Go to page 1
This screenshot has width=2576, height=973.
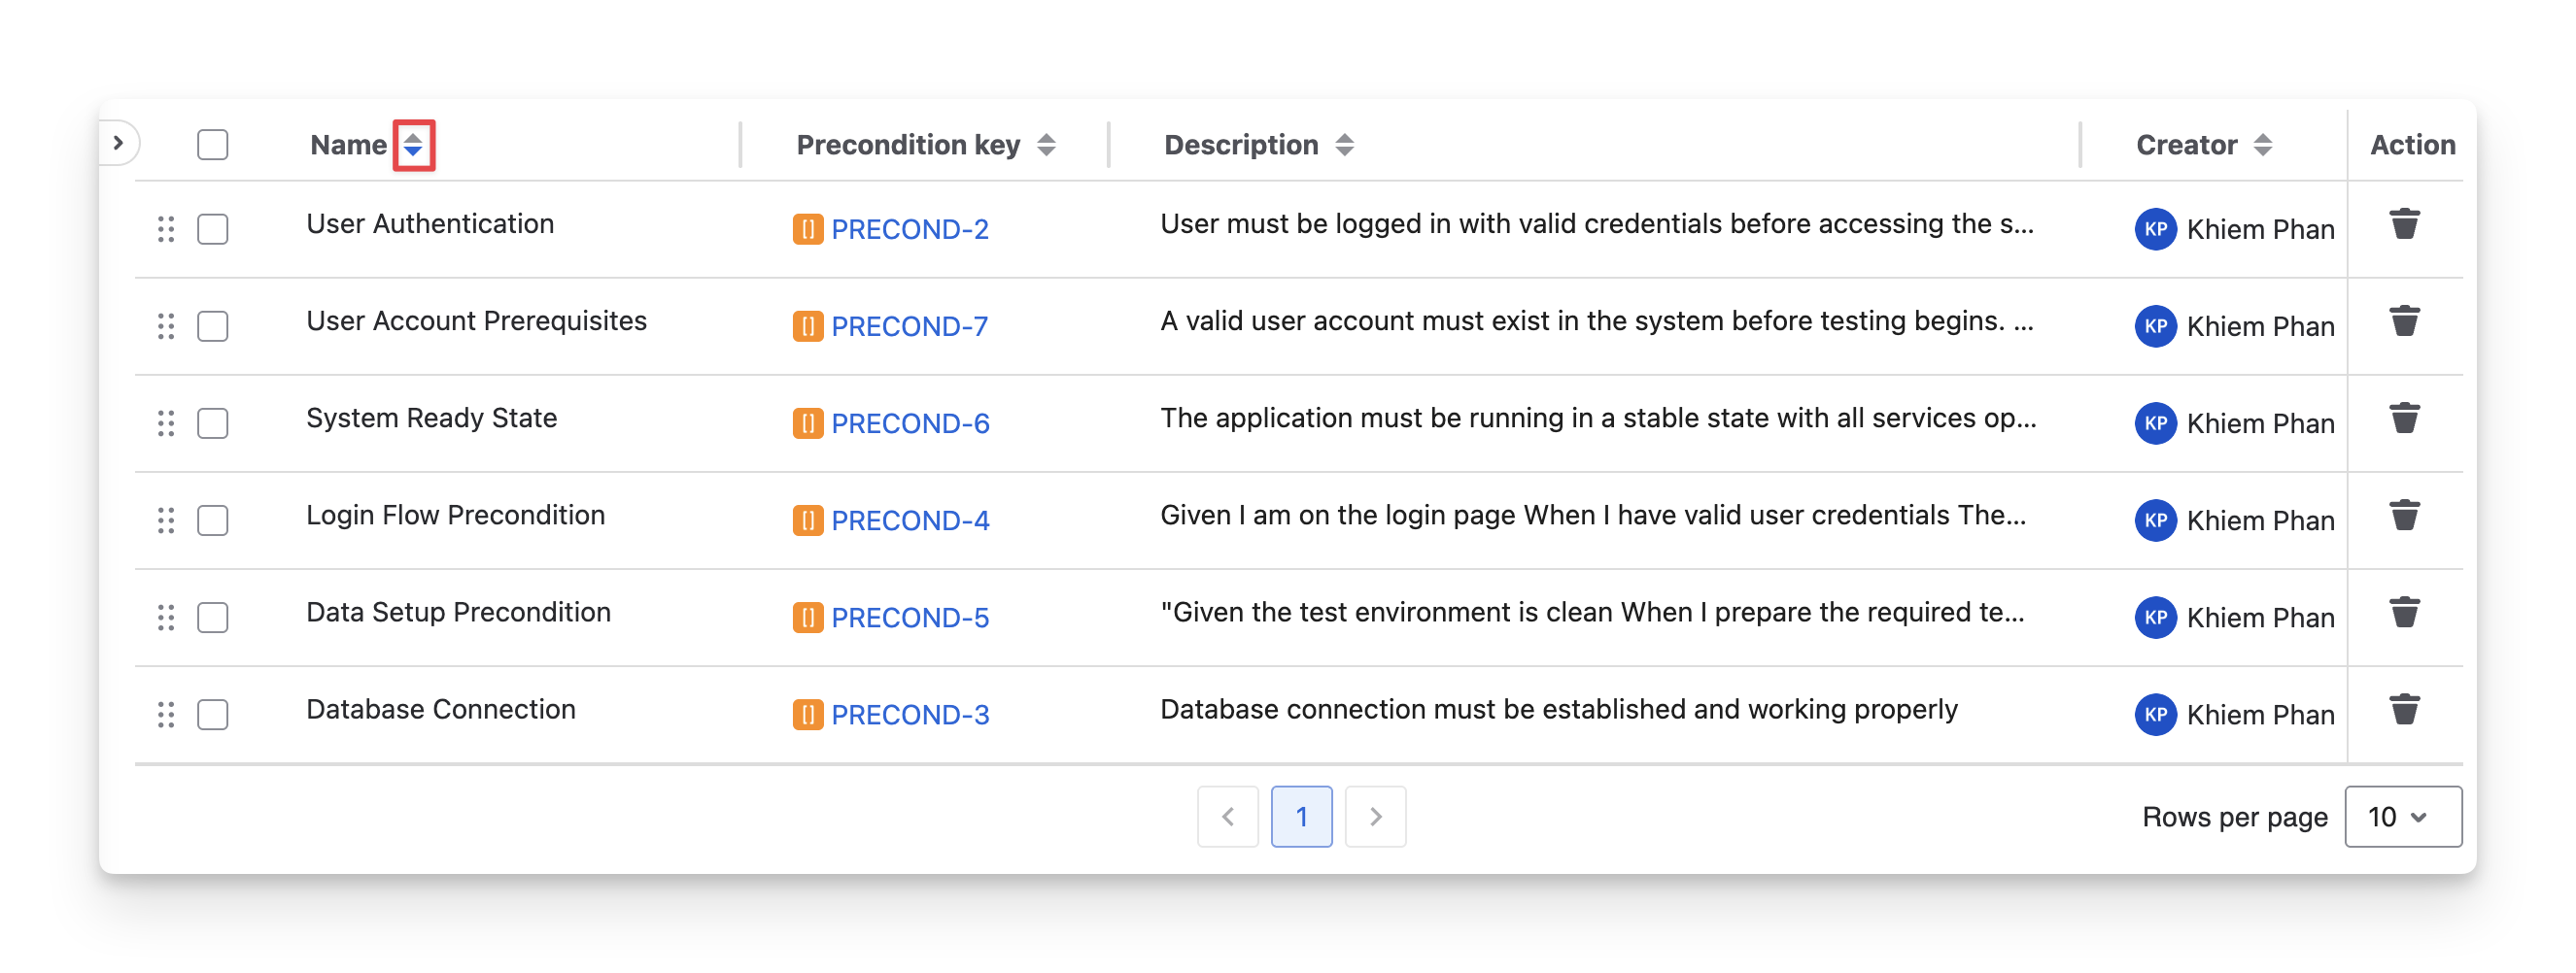[1301, 818]
